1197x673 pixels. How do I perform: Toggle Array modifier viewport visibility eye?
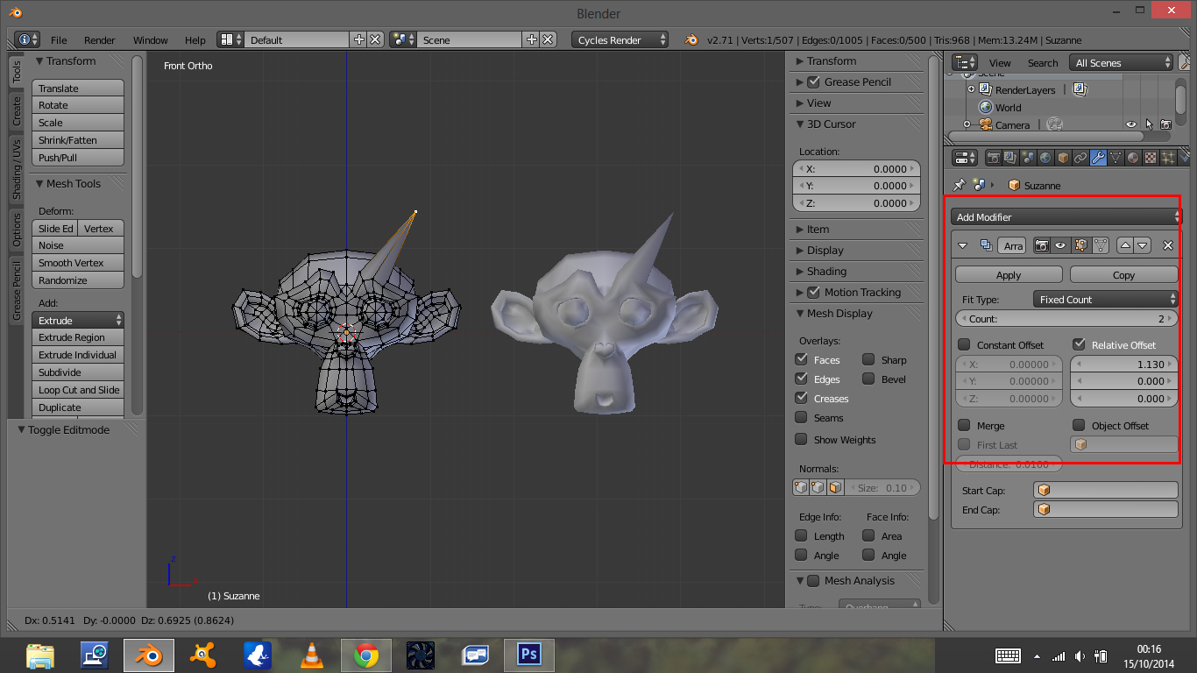[x=1060, y=245]
